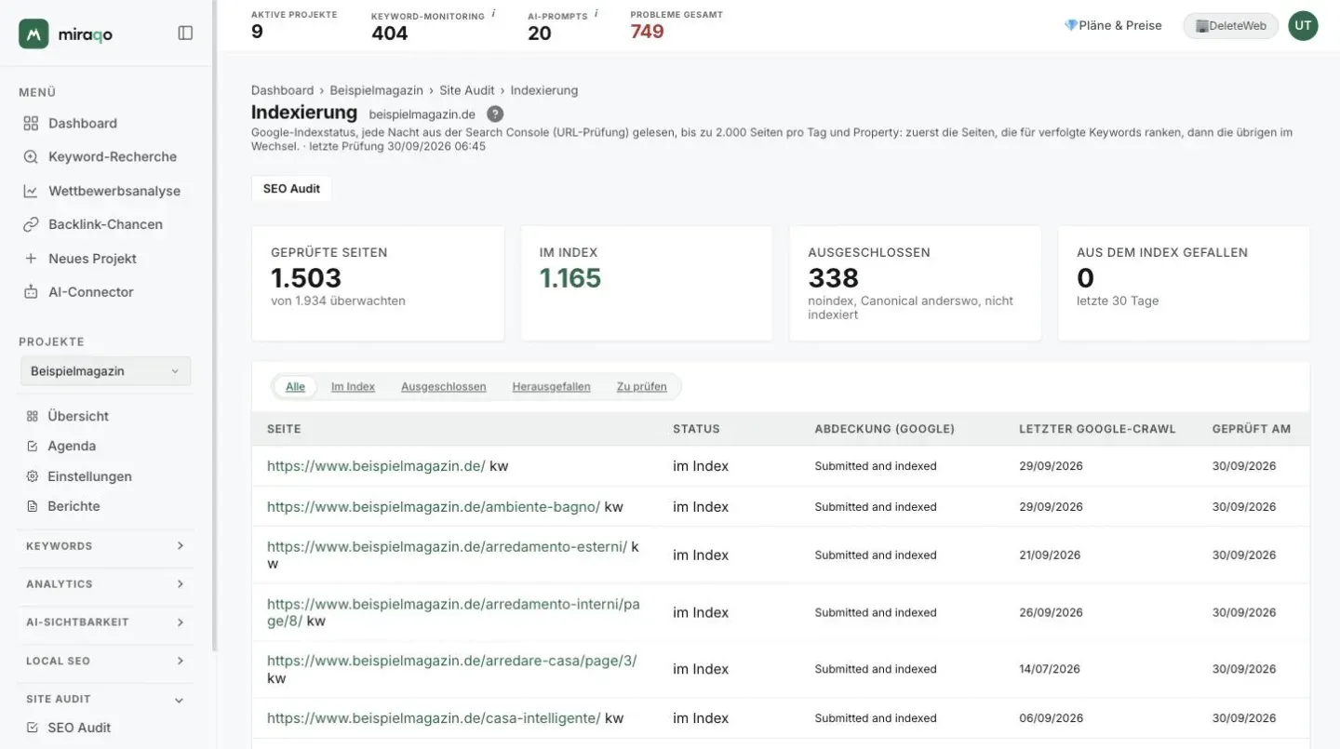Viewport: 1340px width, 749px height.
Task: Switch to the Zu prüfen filter tab
Action: pos(642,386)
